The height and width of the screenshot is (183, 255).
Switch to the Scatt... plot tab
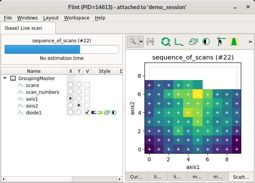pos(241,177)
